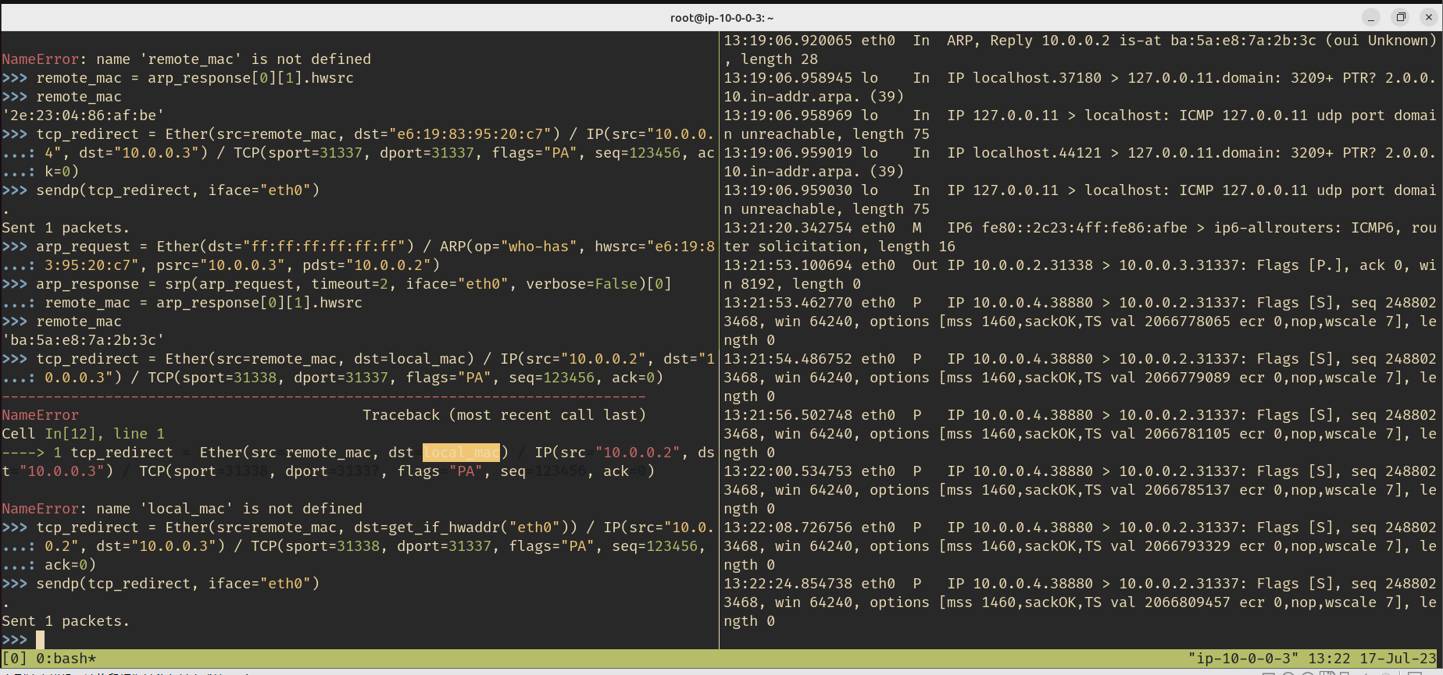Click remote_mac = arp_response[0][1].hwsrc first occurrence

(195, 78)
